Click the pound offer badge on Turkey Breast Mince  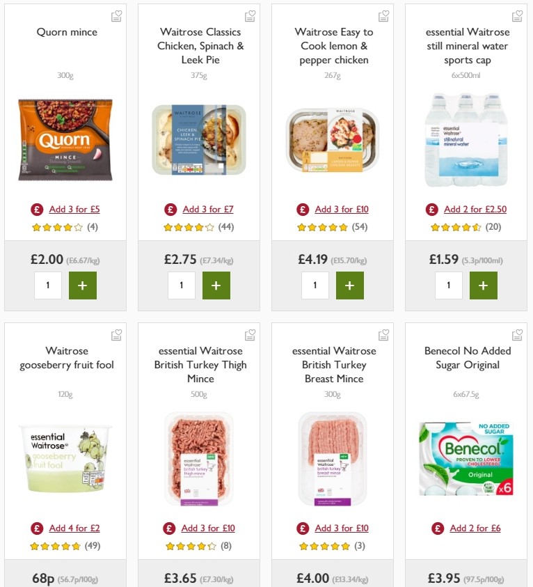point(303,528)
